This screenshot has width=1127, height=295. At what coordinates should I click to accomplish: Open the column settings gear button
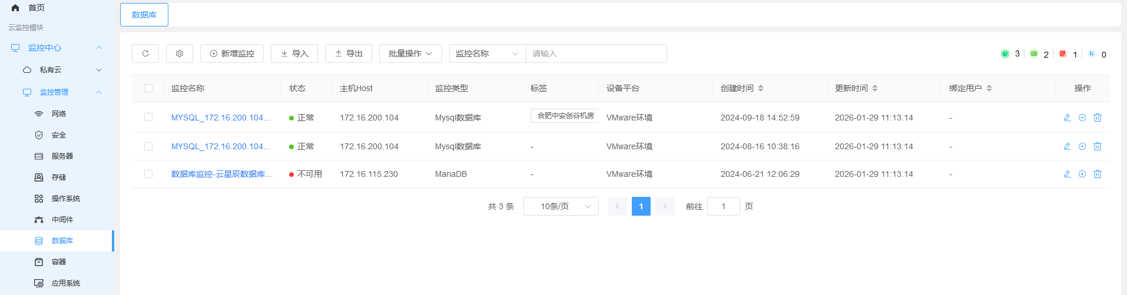(180, 53)
